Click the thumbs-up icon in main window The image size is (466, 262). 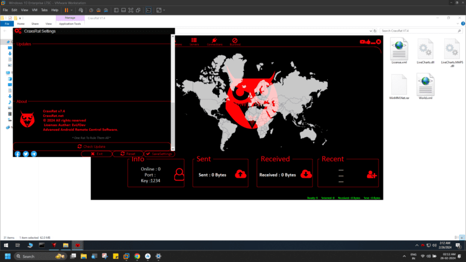[x=368, y=42]
